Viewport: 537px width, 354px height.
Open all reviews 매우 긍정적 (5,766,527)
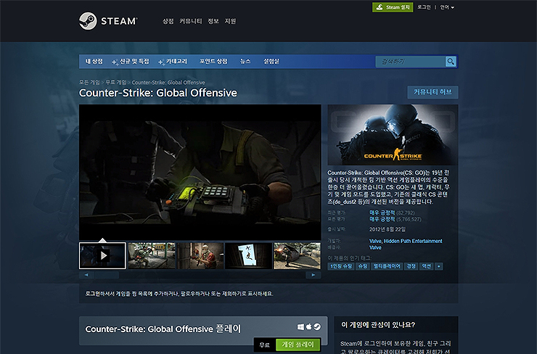click(395, 219)
